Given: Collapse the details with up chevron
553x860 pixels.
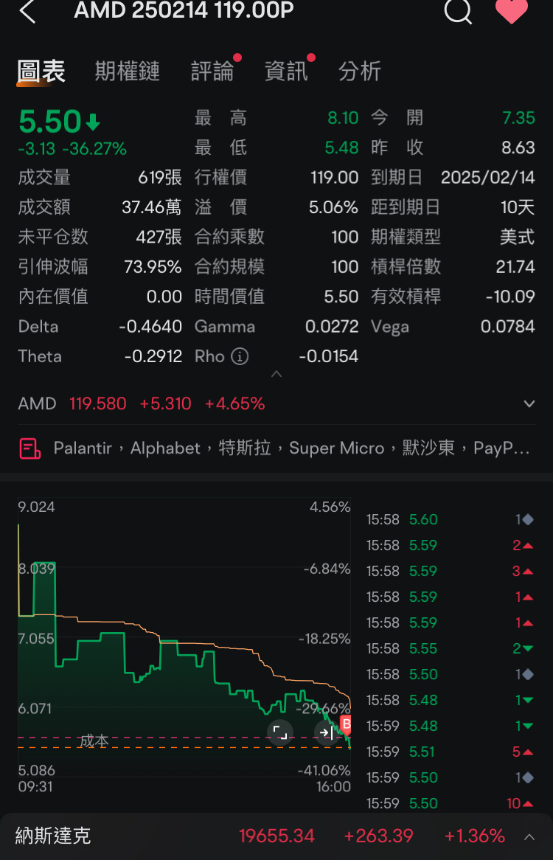Looking at the screenshot, I should [x=276, y=374].
